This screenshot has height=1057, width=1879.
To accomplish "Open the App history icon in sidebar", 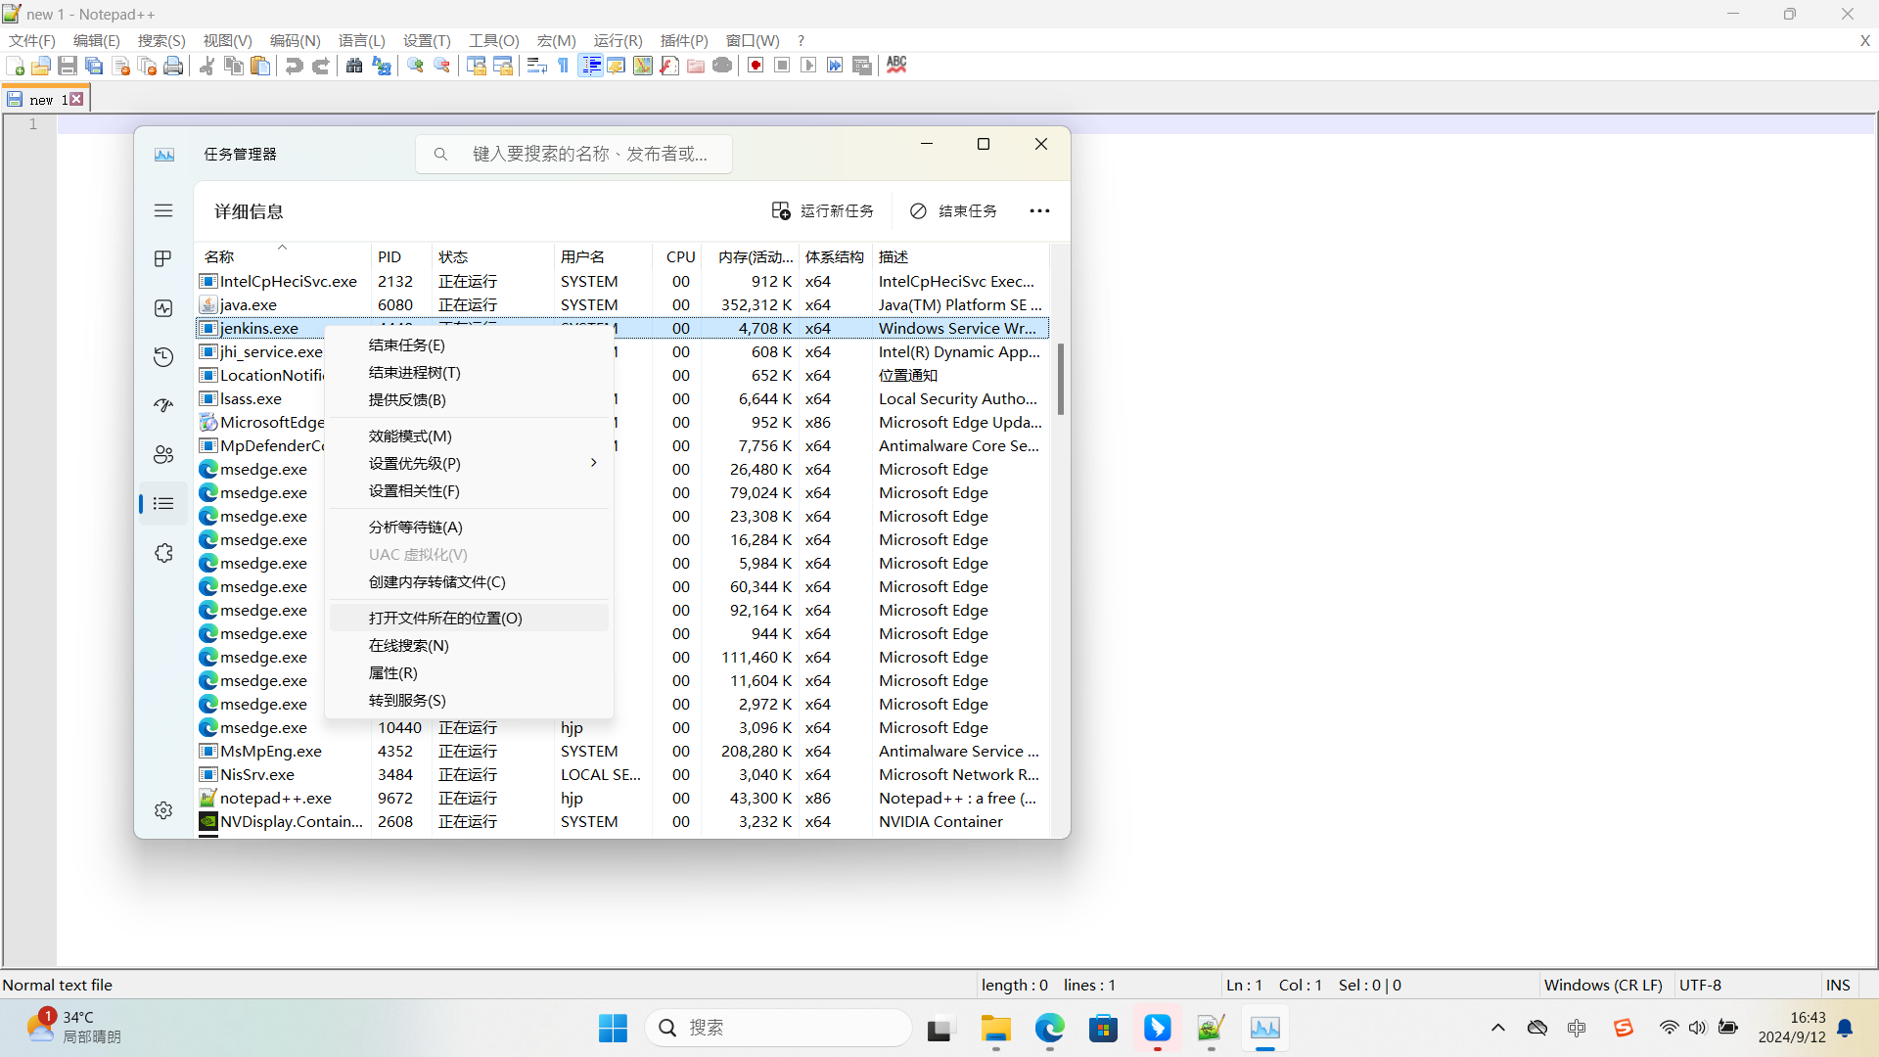I will [x=163, y=357].
